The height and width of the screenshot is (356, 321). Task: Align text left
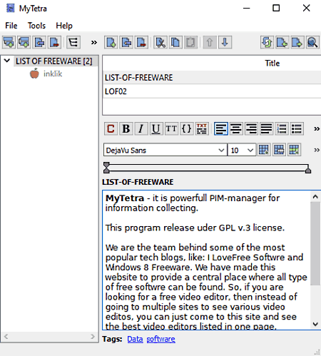tap(221, 129)
